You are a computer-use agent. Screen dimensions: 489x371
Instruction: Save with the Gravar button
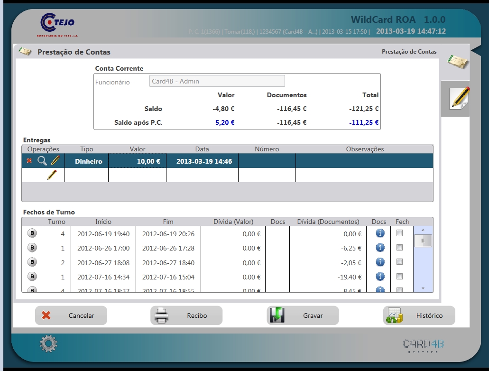pos(303,315)
